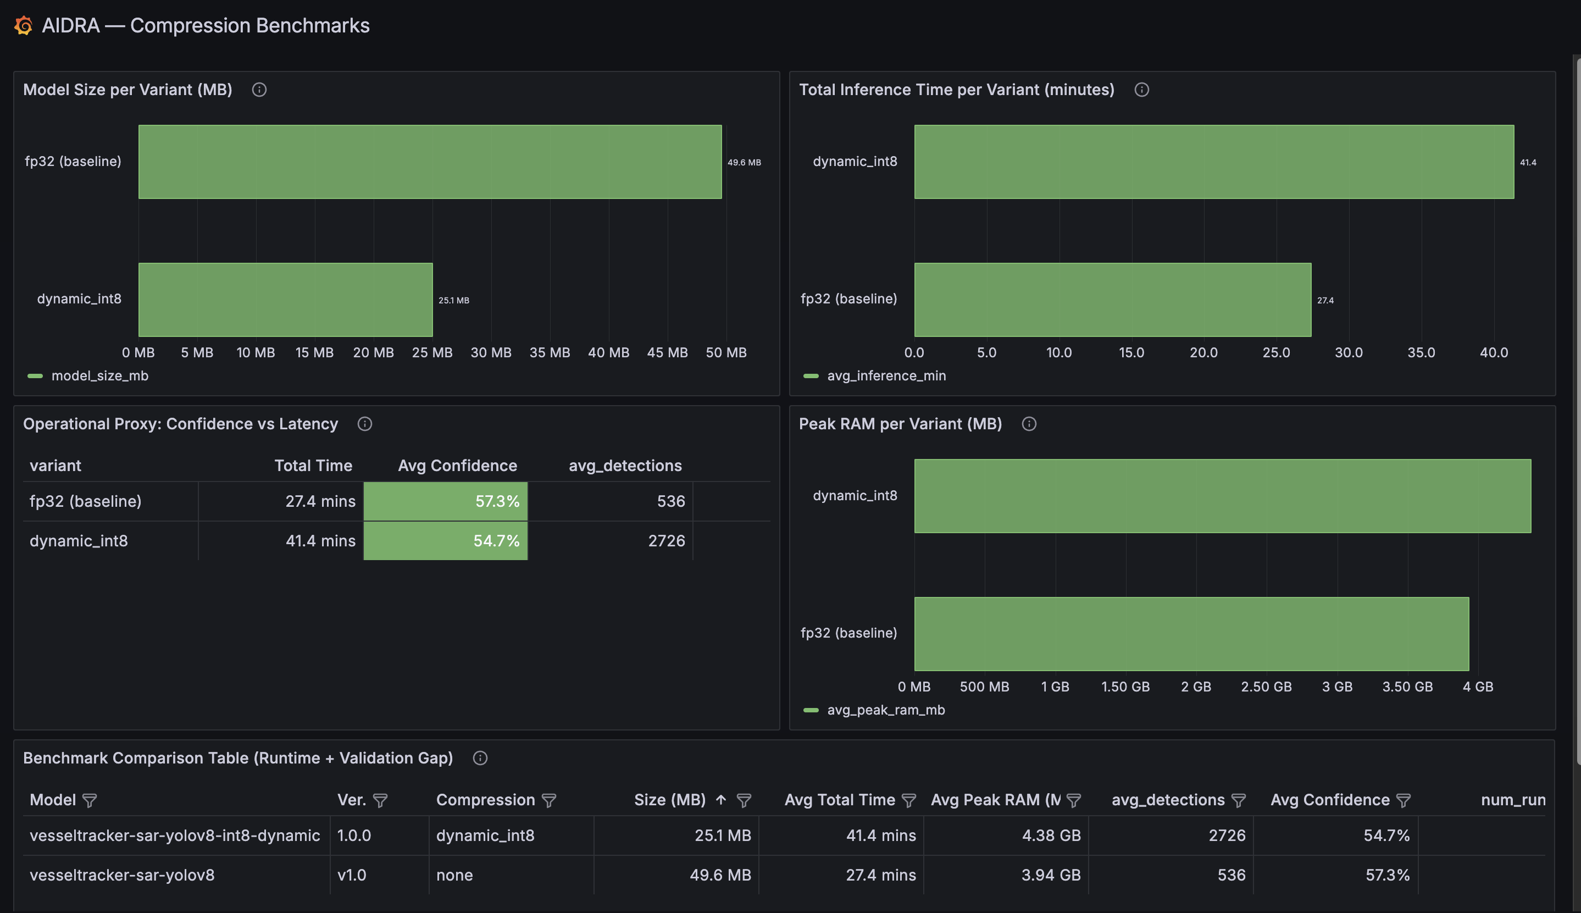Screen dimensions: 1581x913
Task: Click the dashboard vertical scrollbar
Action: pyautogui.click(x=1578, y=411)
